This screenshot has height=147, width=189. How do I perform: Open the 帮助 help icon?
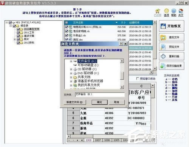click(174, 11)
